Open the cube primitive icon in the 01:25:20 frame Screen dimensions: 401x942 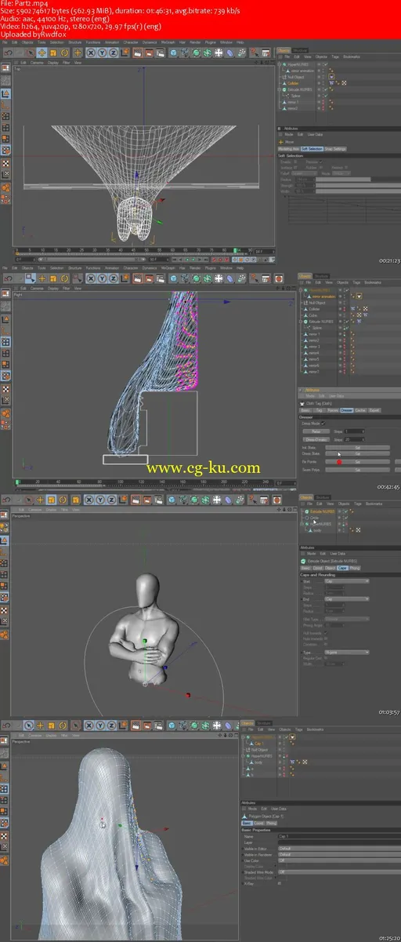172,726
